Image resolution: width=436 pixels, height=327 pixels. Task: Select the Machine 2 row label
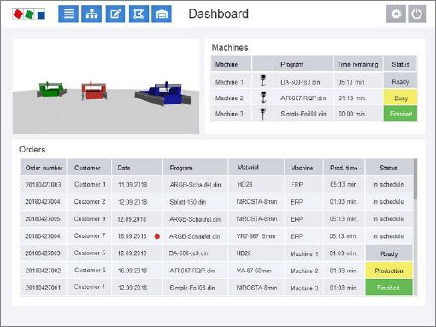pos(229,98)
